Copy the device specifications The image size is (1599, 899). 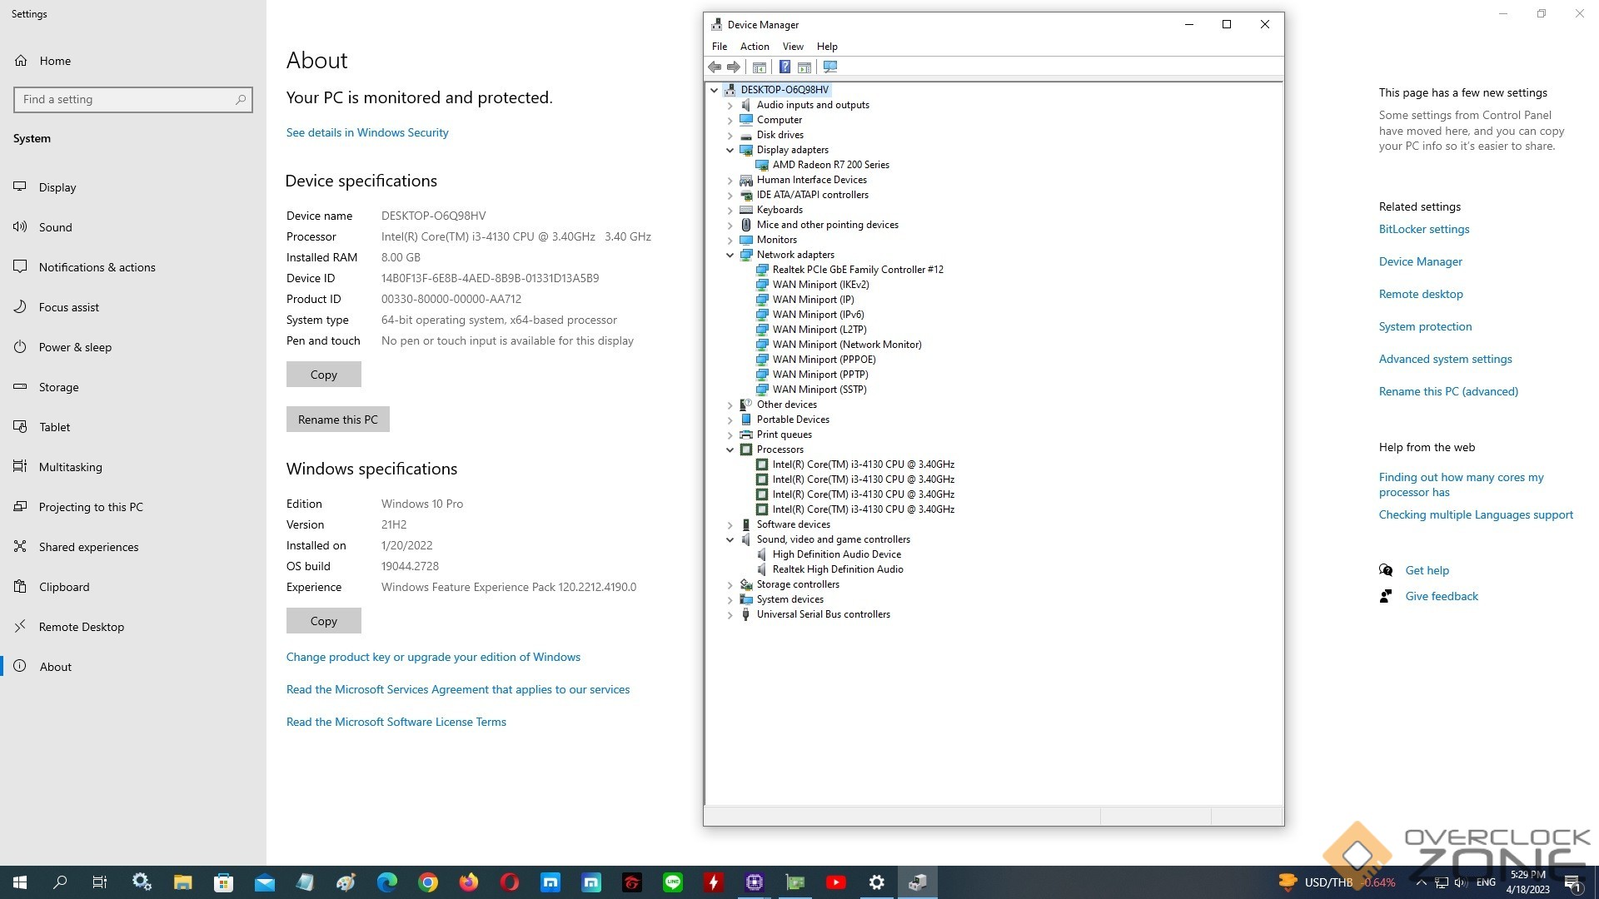coord(323,375)
